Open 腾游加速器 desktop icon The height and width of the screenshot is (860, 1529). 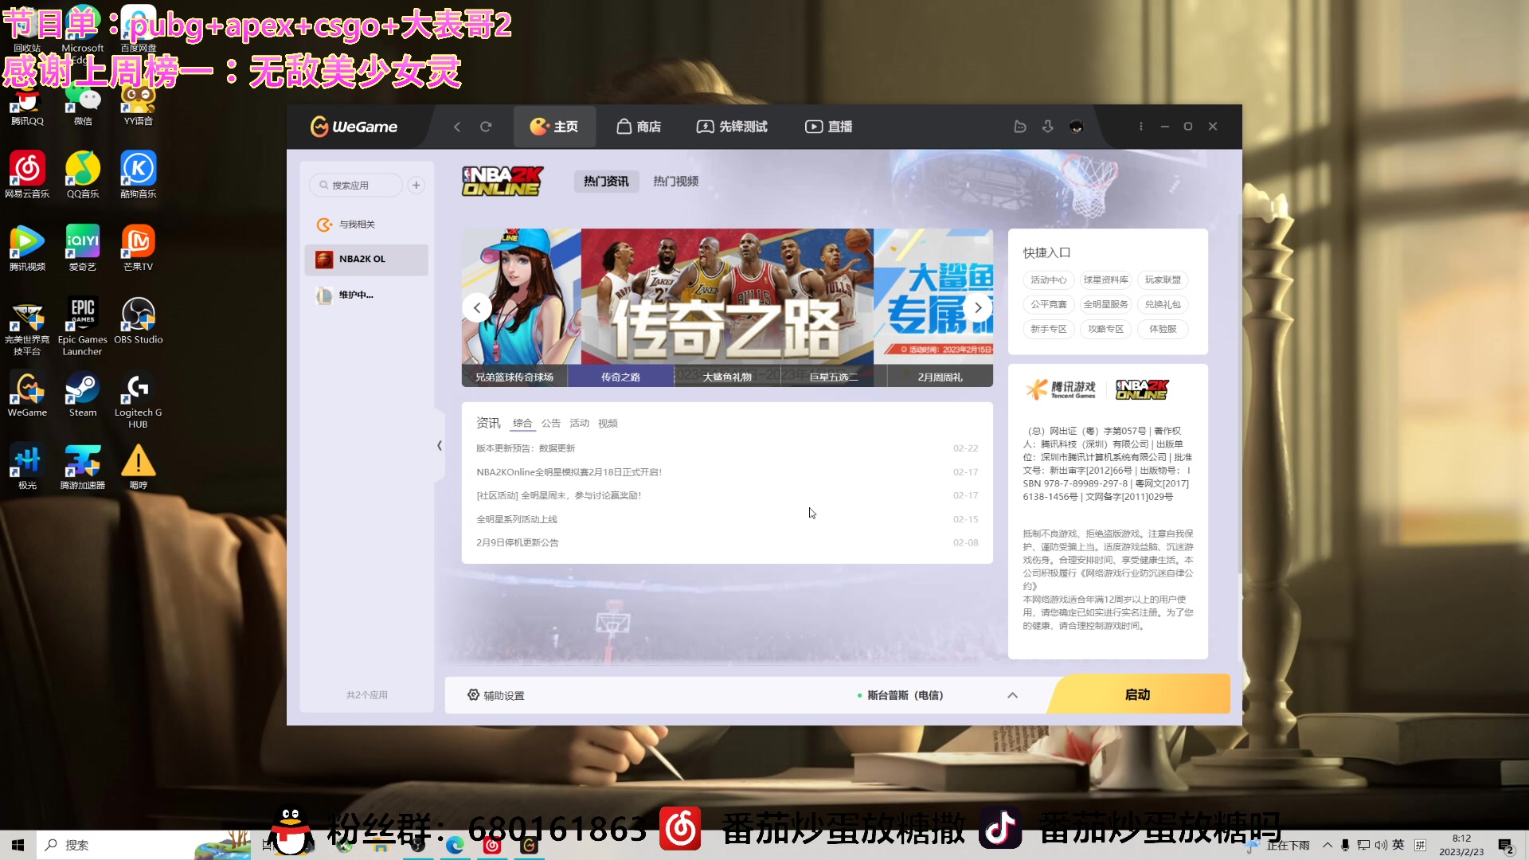83,467
